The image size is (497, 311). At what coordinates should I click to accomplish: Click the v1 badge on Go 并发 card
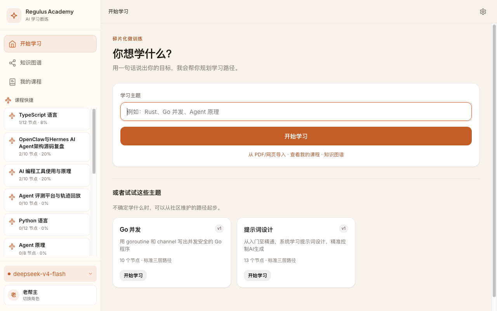click(219, 229)
